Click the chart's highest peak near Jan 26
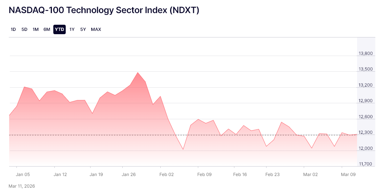This screenshot has width=387, height=196. point(138,72)
